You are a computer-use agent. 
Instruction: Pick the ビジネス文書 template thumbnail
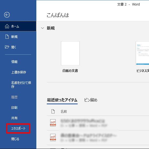pyautogui.click(x=142, y=53)
